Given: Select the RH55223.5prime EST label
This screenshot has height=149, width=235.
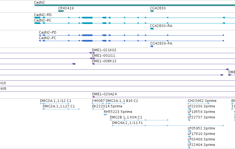Looking at the screenshot, I should [118, 112].
